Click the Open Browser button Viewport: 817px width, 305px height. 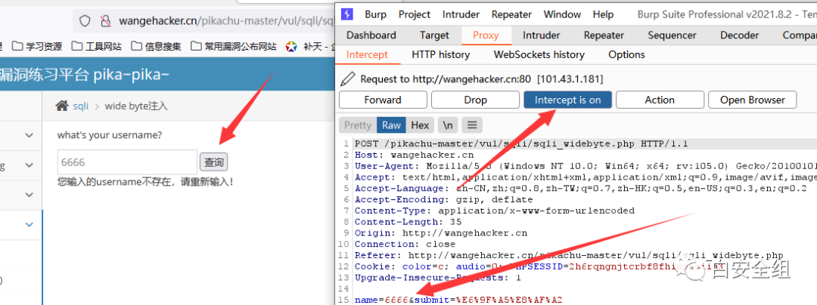click(753, 100)
